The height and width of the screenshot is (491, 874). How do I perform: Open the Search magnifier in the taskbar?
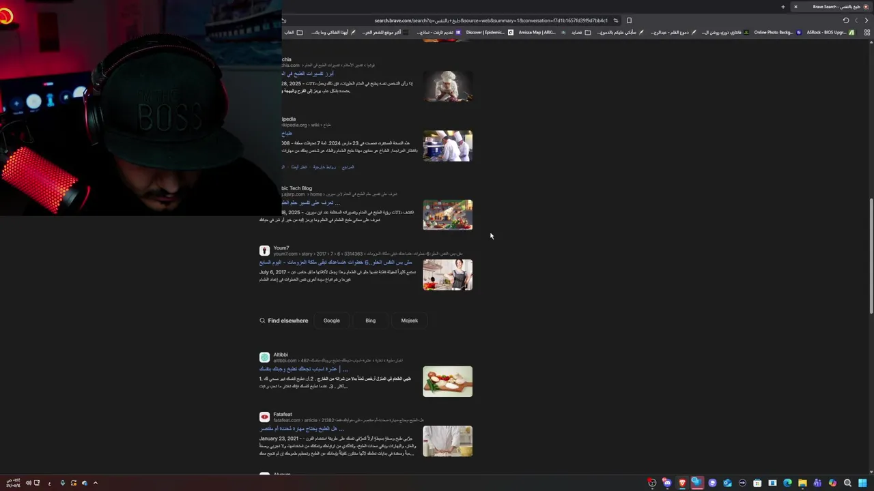click(847, 483)
